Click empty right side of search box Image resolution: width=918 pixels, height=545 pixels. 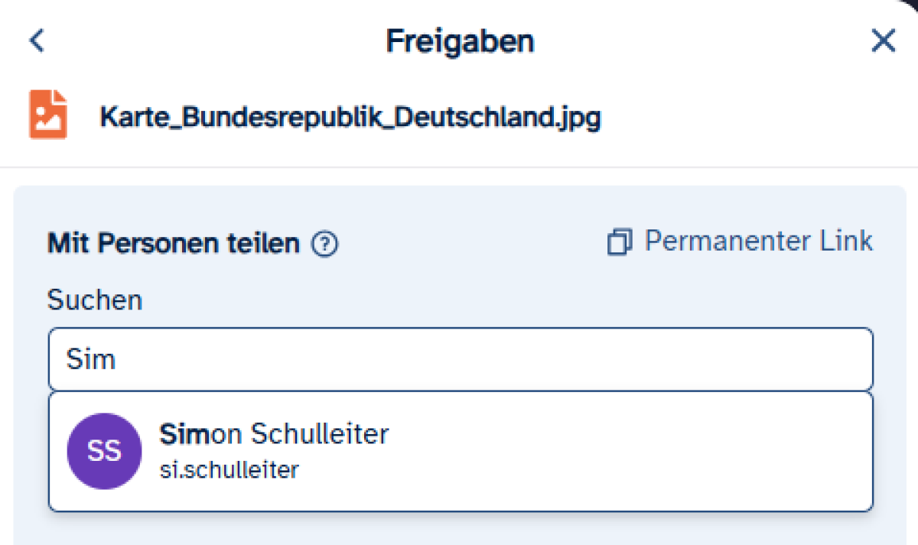coord(688,359)
